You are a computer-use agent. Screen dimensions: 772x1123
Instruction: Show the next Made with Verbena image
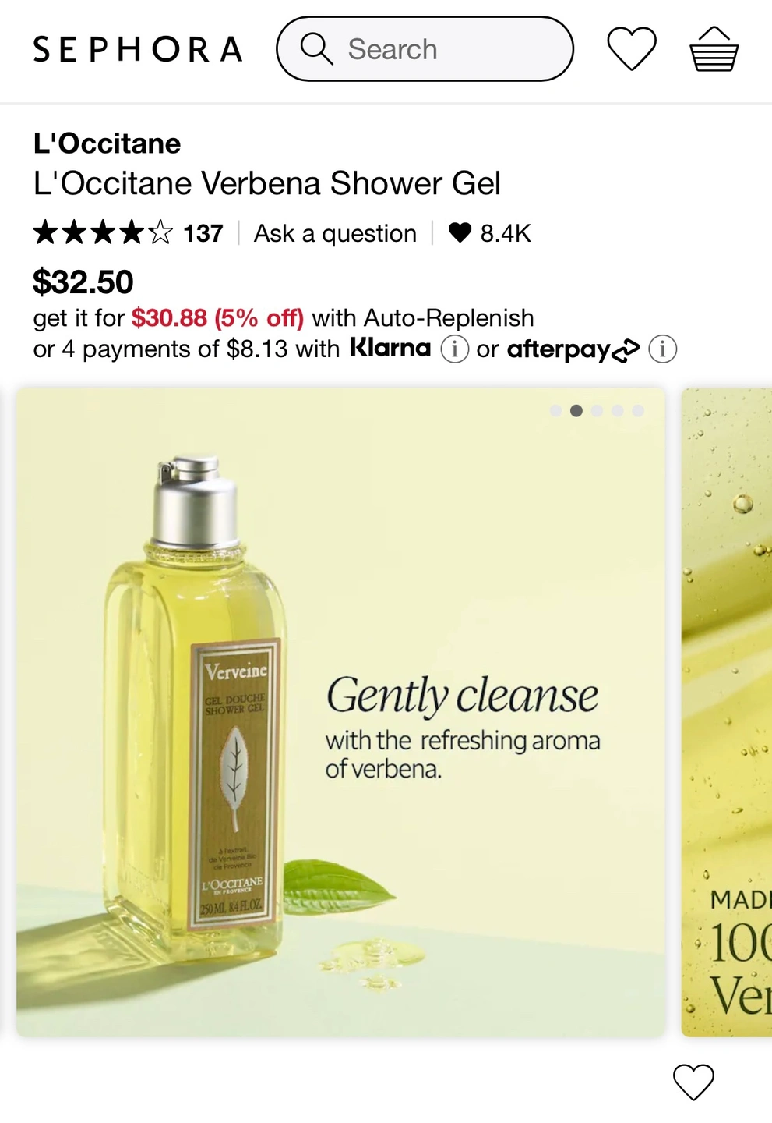pyautogui.click(x=727, y=712)
